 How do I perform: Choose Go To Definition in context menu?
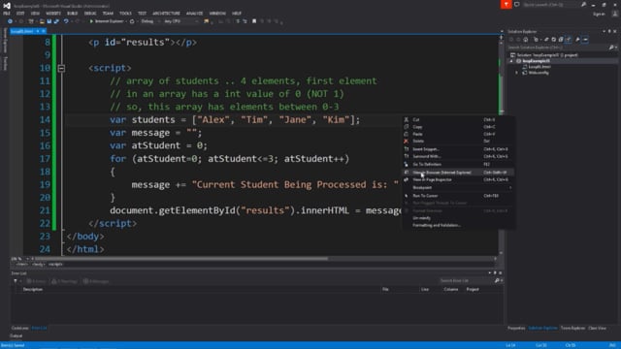click(458, 164)
